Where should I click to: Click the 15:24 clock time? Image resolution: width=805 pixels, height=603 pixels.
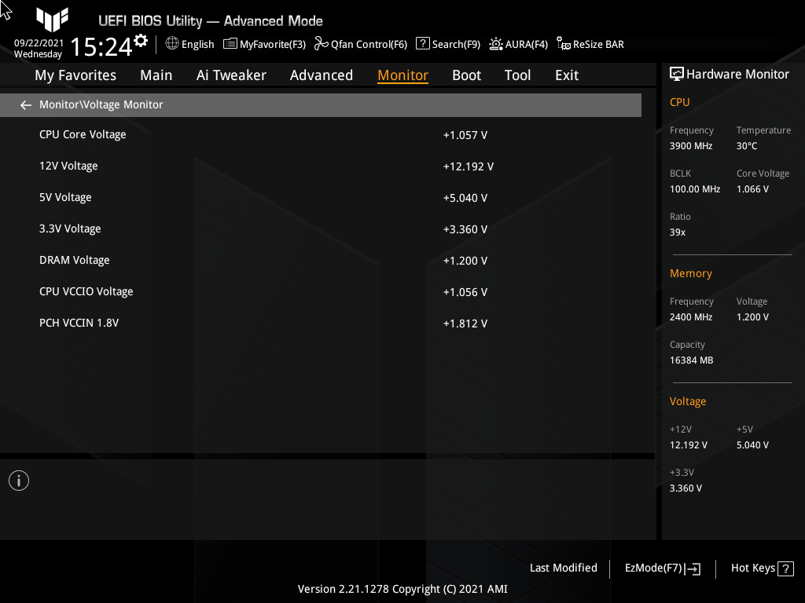[101, 47]
